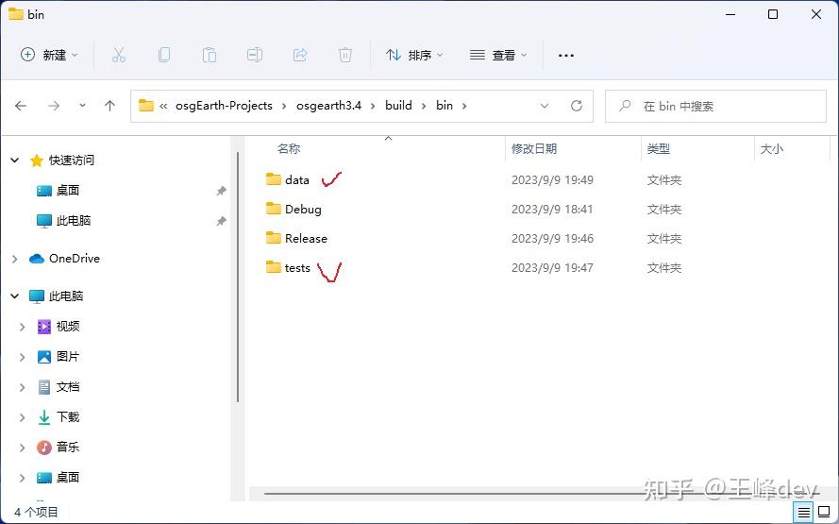Viewport: 839px width, 524px height.
Task: Click the Delete trash icon
Action: click(x=345, y=55)
